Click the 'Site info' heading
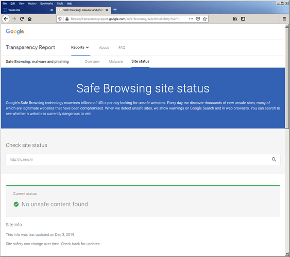 point(14,225)
